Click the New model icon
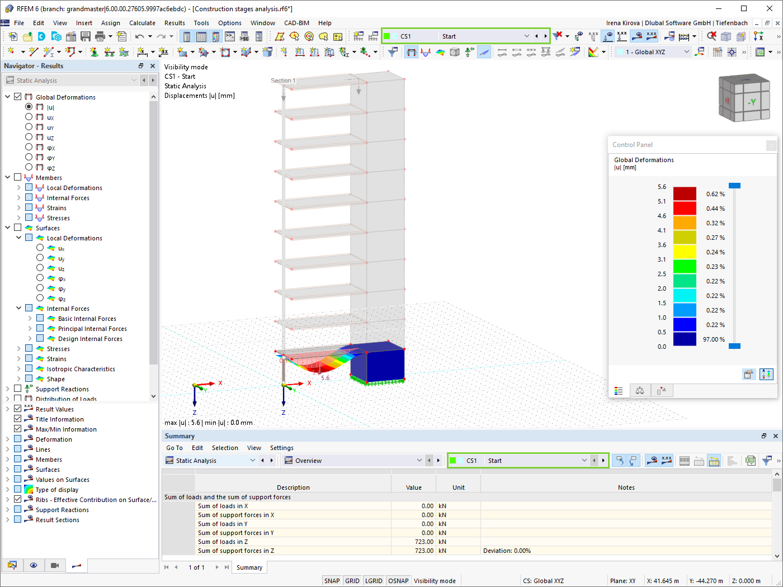The image size is (783, 587). (x=13, y=36)
